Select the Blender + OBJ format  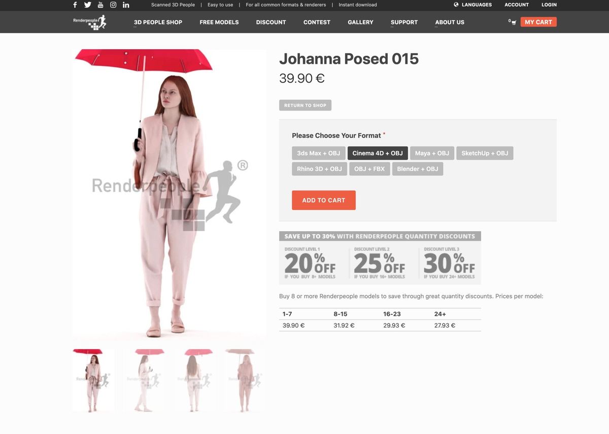[418, 169]
